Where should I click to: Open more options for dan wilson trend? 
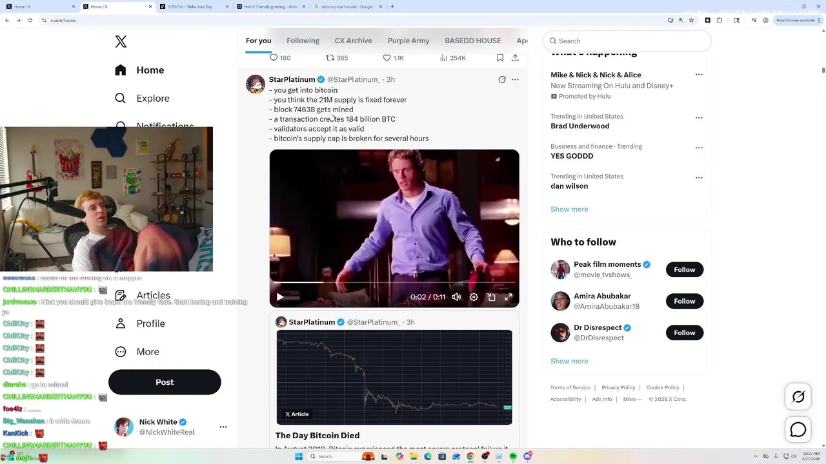[x=699, y=178]
